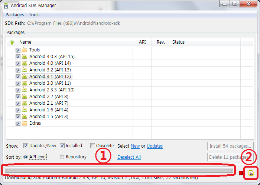Stop the download with the red square button
Image resolution: width=260 pixels, height=185 pixels.
(x=241, y=173)
